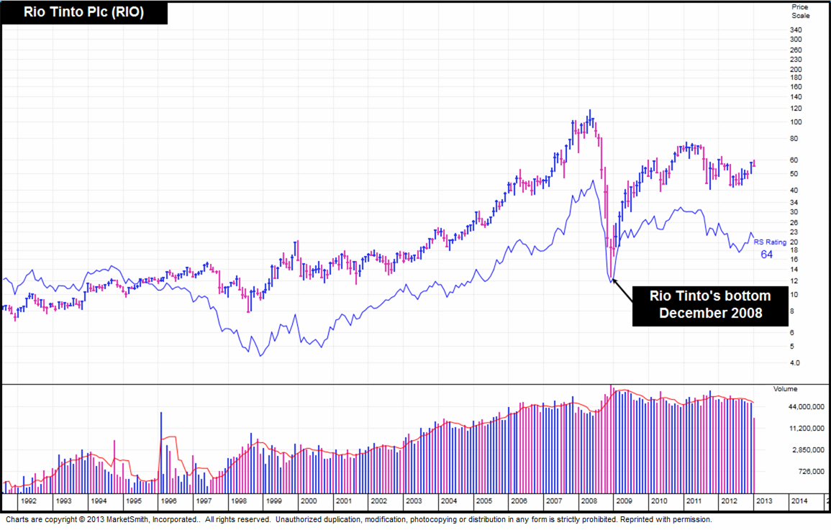Select the 4.0 level on price scale

pos(796,363)
